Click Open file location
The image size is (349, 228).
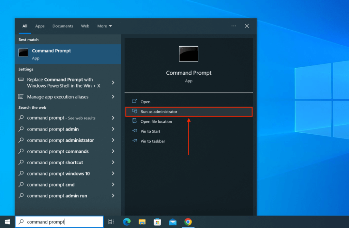[x=156, y=122]
